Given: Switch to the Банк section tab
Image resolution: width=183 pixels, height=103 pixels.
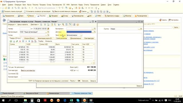Looking at the screenshot, I should tap(21, 16).
